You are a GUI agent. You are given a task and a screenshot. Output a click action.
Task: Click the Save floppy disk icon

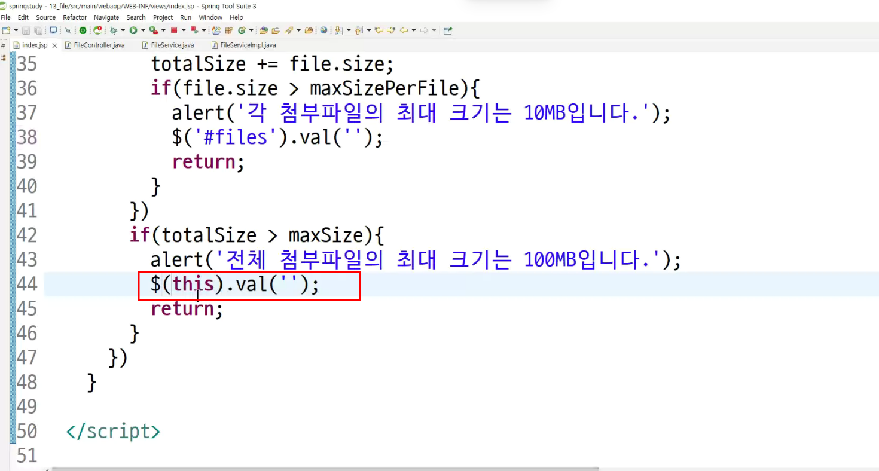[26, 30]
